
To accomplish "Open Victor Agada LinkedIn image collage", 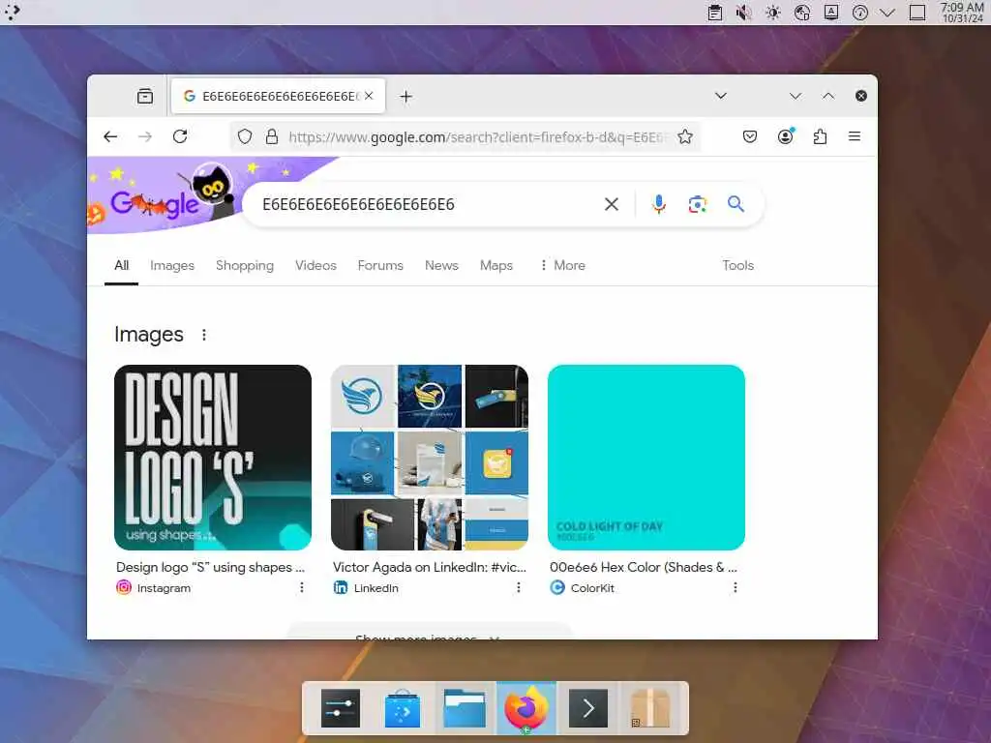I will coord(430,458).
